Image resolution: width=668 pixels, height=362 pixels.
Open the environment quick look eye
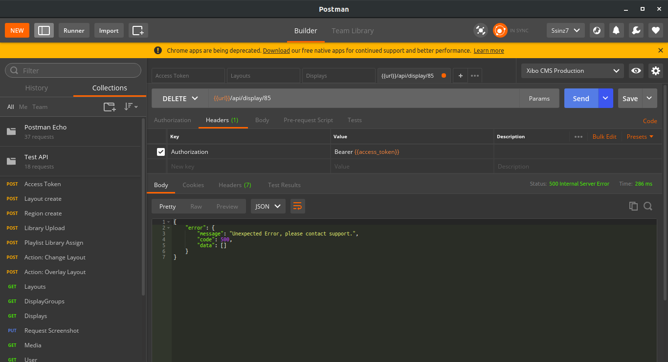click(636, 71)
